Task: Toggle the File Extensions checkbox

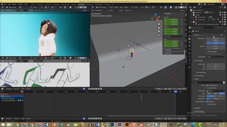Action: (x=207, y=85)
